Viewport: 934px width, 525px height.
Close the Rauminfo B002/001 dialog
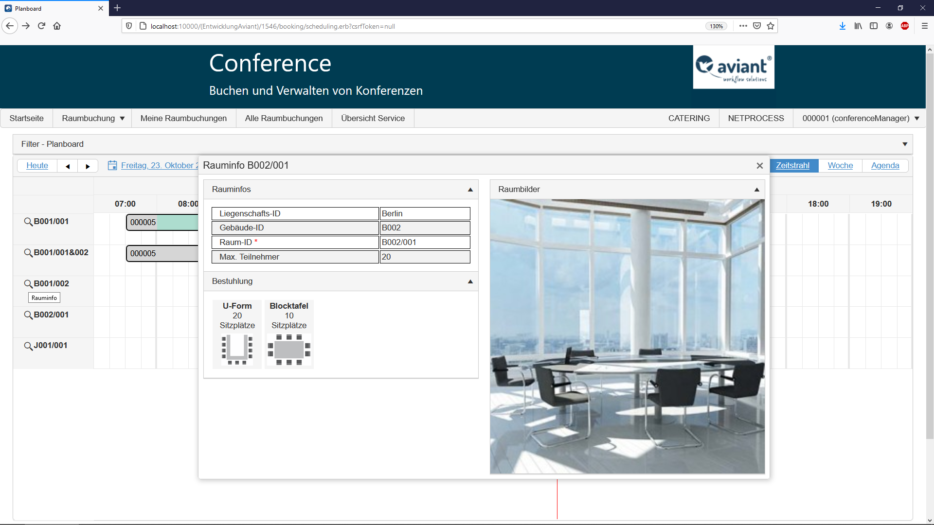pyautogui.click(x=759, y=166)
